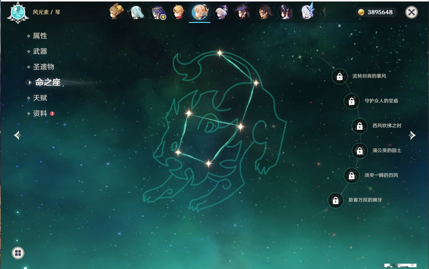The height and width of the screenshot is (269, 429).
Task: Open constellation label 流转剑脊的暴风
Action: [x=369, y=76]
